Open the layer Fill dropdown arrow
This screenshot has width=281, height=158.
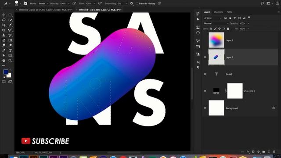(248, 29)
